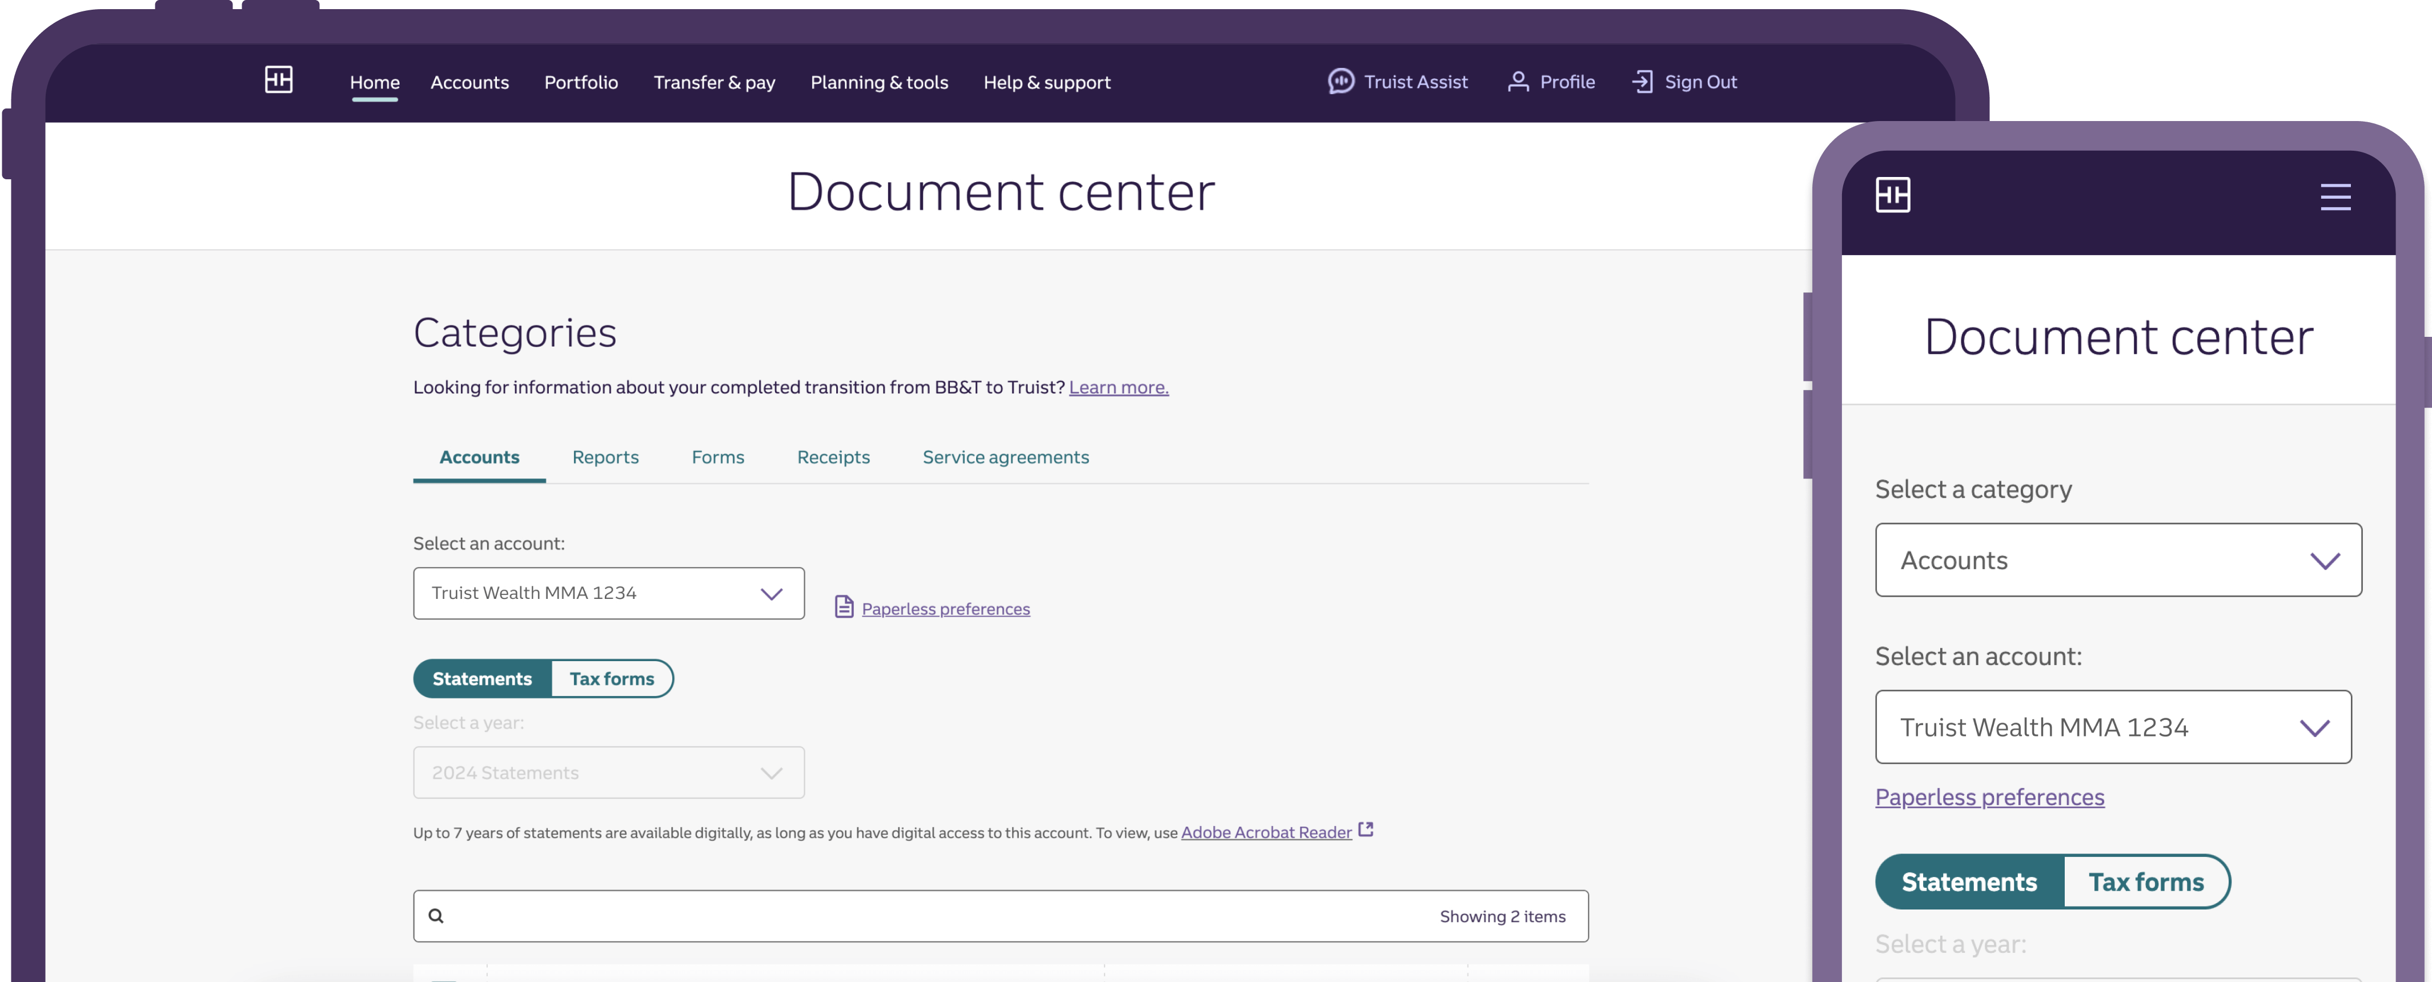The width and height of the screenshot is (2432, 982).
Task: Open the Adobe Acrobat Reader link
Action: [1266, 833]
